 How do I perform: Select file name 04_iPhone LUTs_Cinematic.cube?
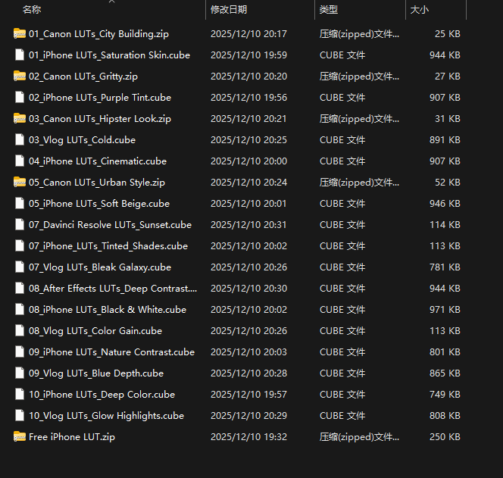[x=98, y=161]
